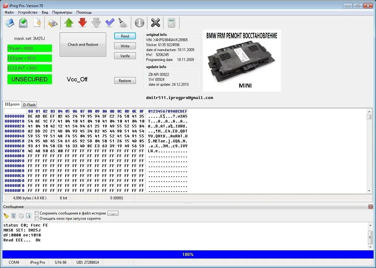Screen dimensions: 376x268
Task: Click the chip device icon in toolbar
Action: (53, 23)
